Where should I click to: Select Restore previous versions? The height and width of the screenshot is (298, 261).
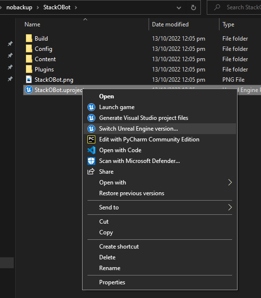pyautogui.click(x=160, y=193)
